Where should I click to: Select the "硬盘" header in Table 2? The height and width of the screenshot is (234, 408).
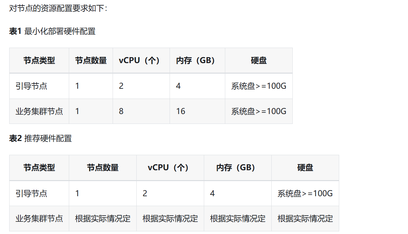[x=305, y=168]
